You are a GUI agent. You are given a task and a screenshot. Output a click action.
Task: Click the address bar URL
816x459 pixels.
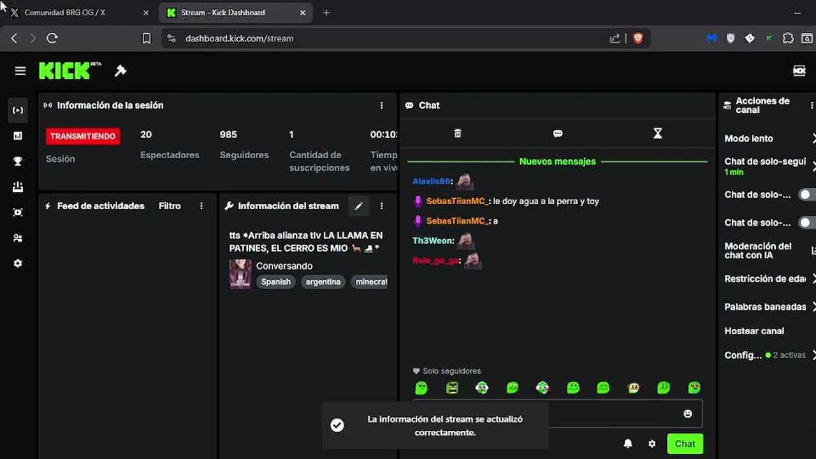tap(240, 38)
